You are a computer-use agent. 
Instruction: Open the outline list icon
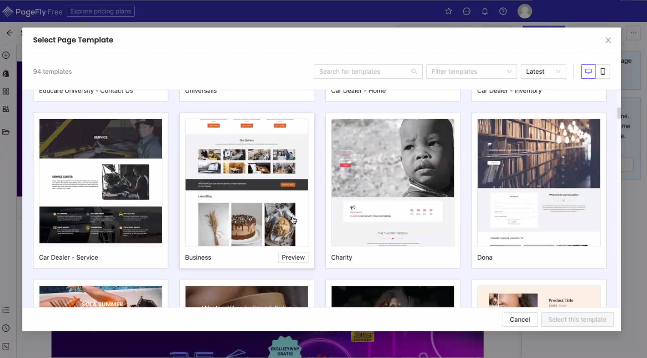click(6, 310)
